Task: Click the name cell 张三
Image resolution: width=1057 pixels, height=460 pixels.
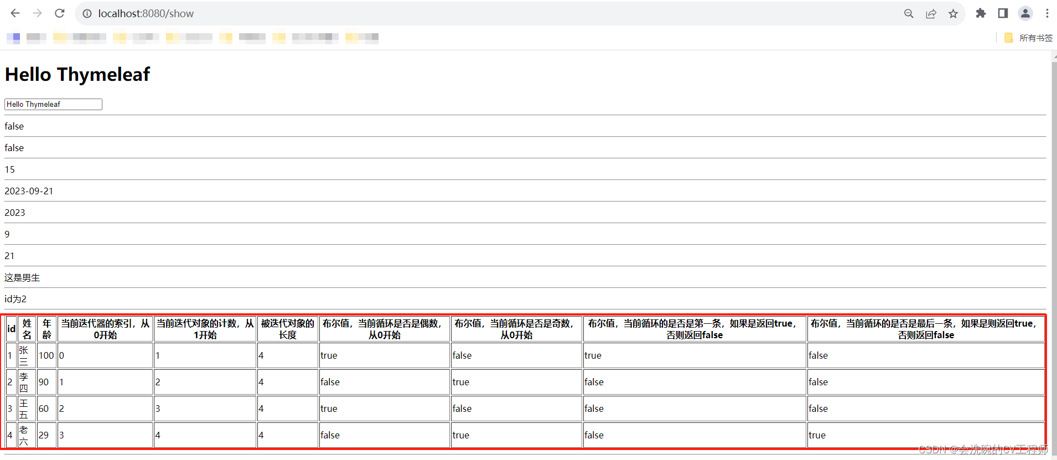Action: [x=27, y=355]
